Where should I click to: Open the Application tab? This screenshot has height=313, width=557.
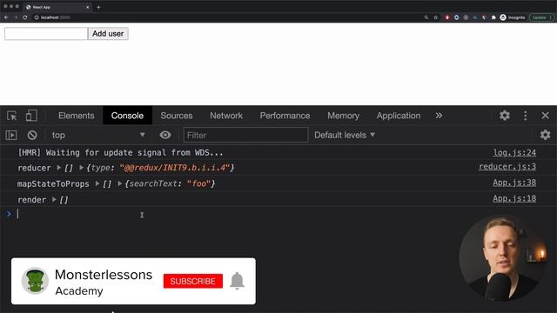tap(399, 116)
